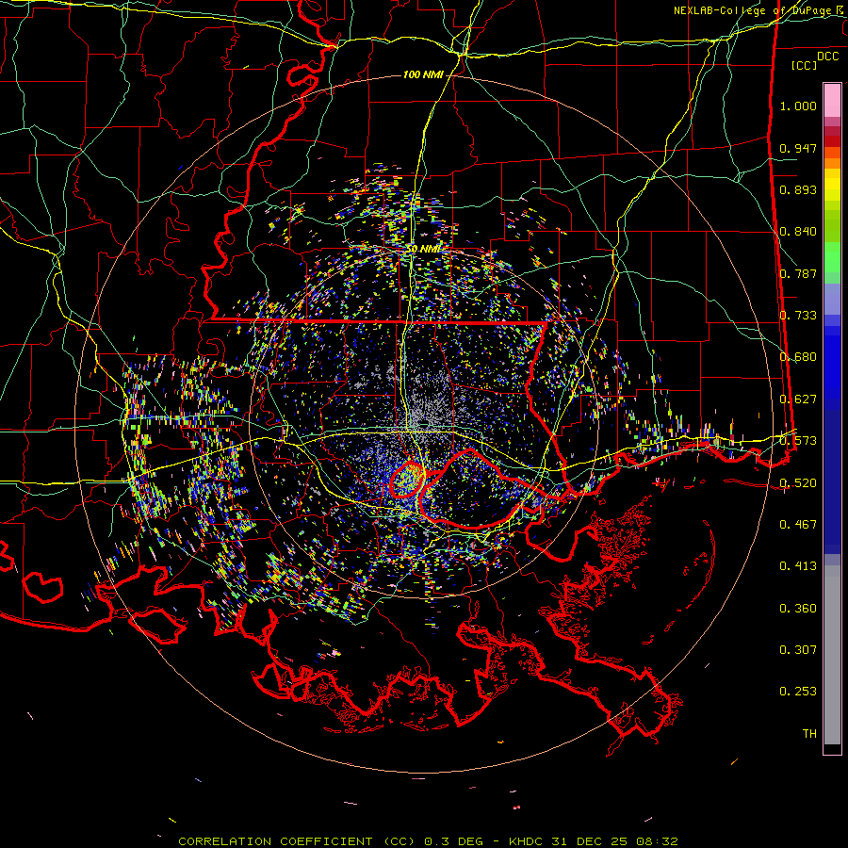The height and width of the screenshot is (848, 848).
Task: Select the 0.627 scale value
Action: point(798,400)
